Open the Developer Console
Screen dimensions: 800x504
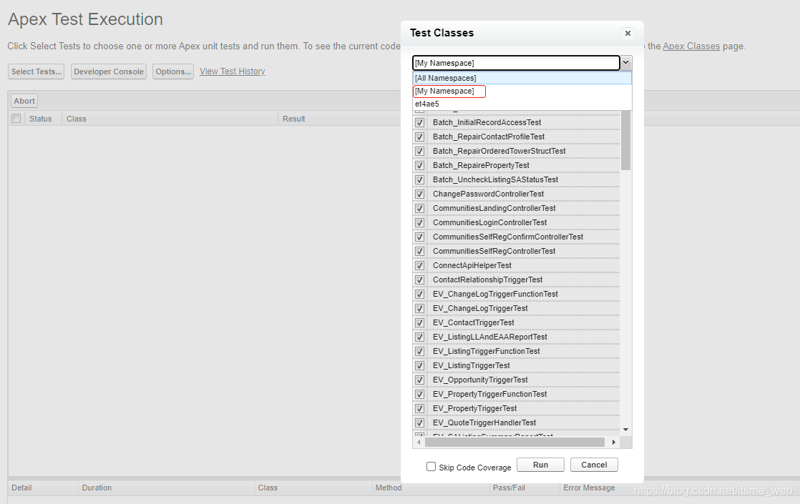109,71
